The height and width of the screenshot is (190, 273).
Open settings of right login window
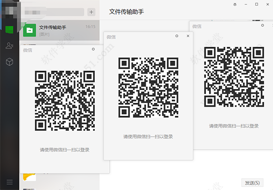click(263, 25)
